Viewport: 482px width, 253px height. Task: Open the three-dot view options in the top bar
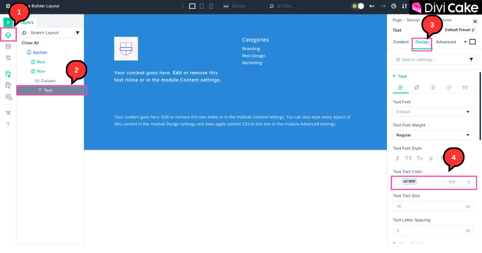pyautogui.click(x=183, y=6)
